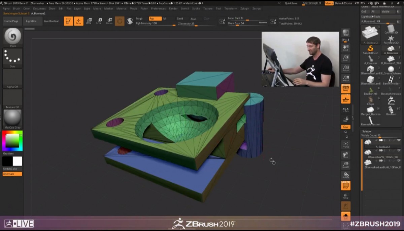This screenshot has height=231, width=404.
Task: Click the Scroll canvas icon
Action: click(346, 48)
